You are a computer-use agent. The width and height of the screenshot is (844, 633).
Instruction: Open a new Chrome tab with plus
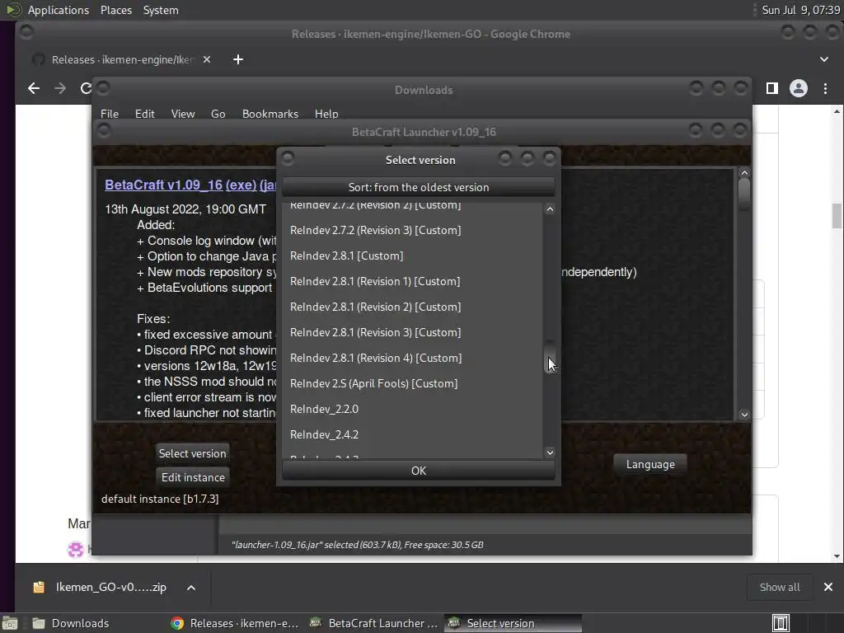[x=238, y=59]
